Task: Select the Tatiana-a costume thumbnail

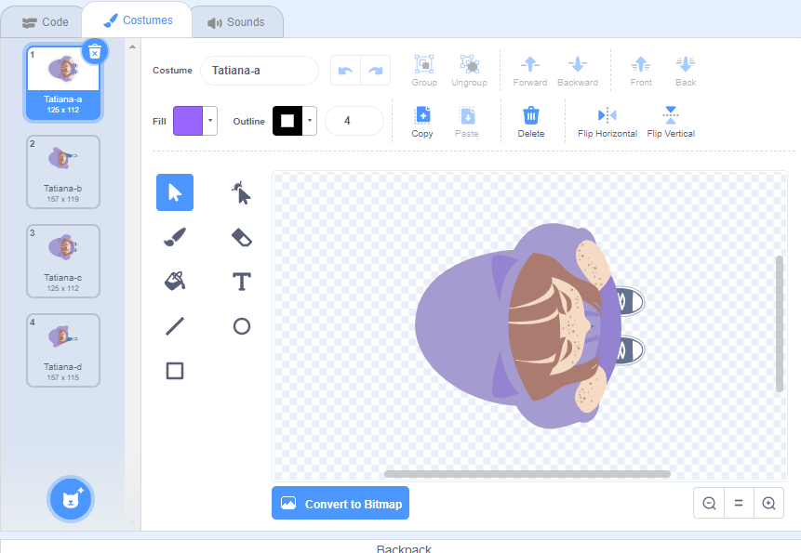Action: pos(63,83)
